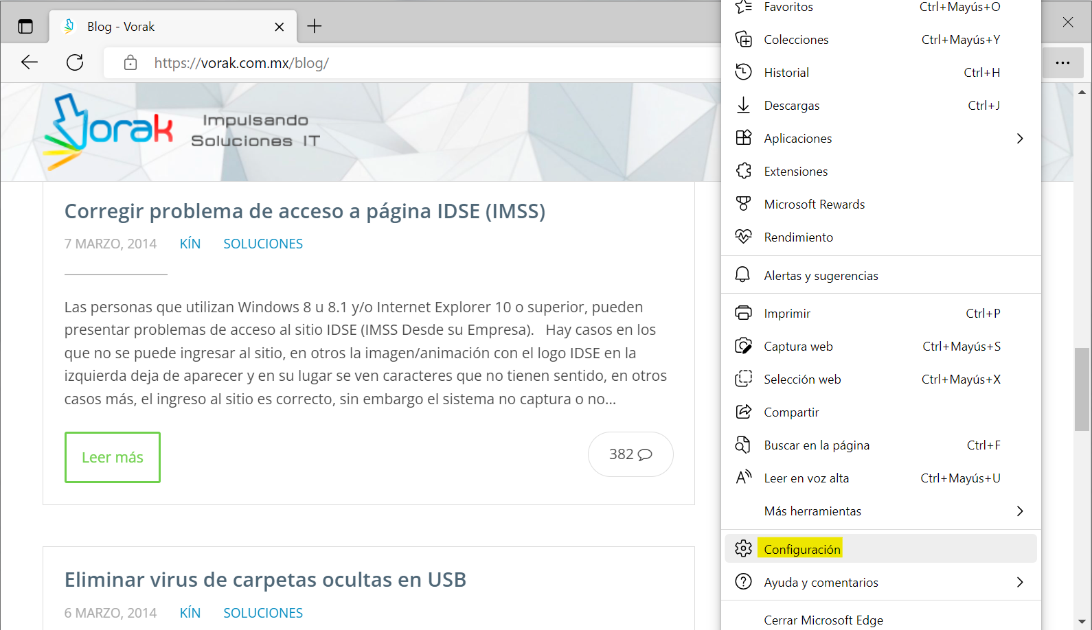The height and width of the screenshot is (630, 1092).
Task: Select Captura web menu entry
Action: (x=881, y=346)
